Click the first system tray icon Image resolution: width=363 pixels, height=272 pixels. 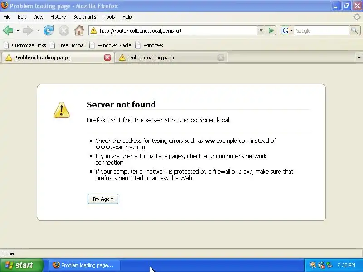click(313, 265)
